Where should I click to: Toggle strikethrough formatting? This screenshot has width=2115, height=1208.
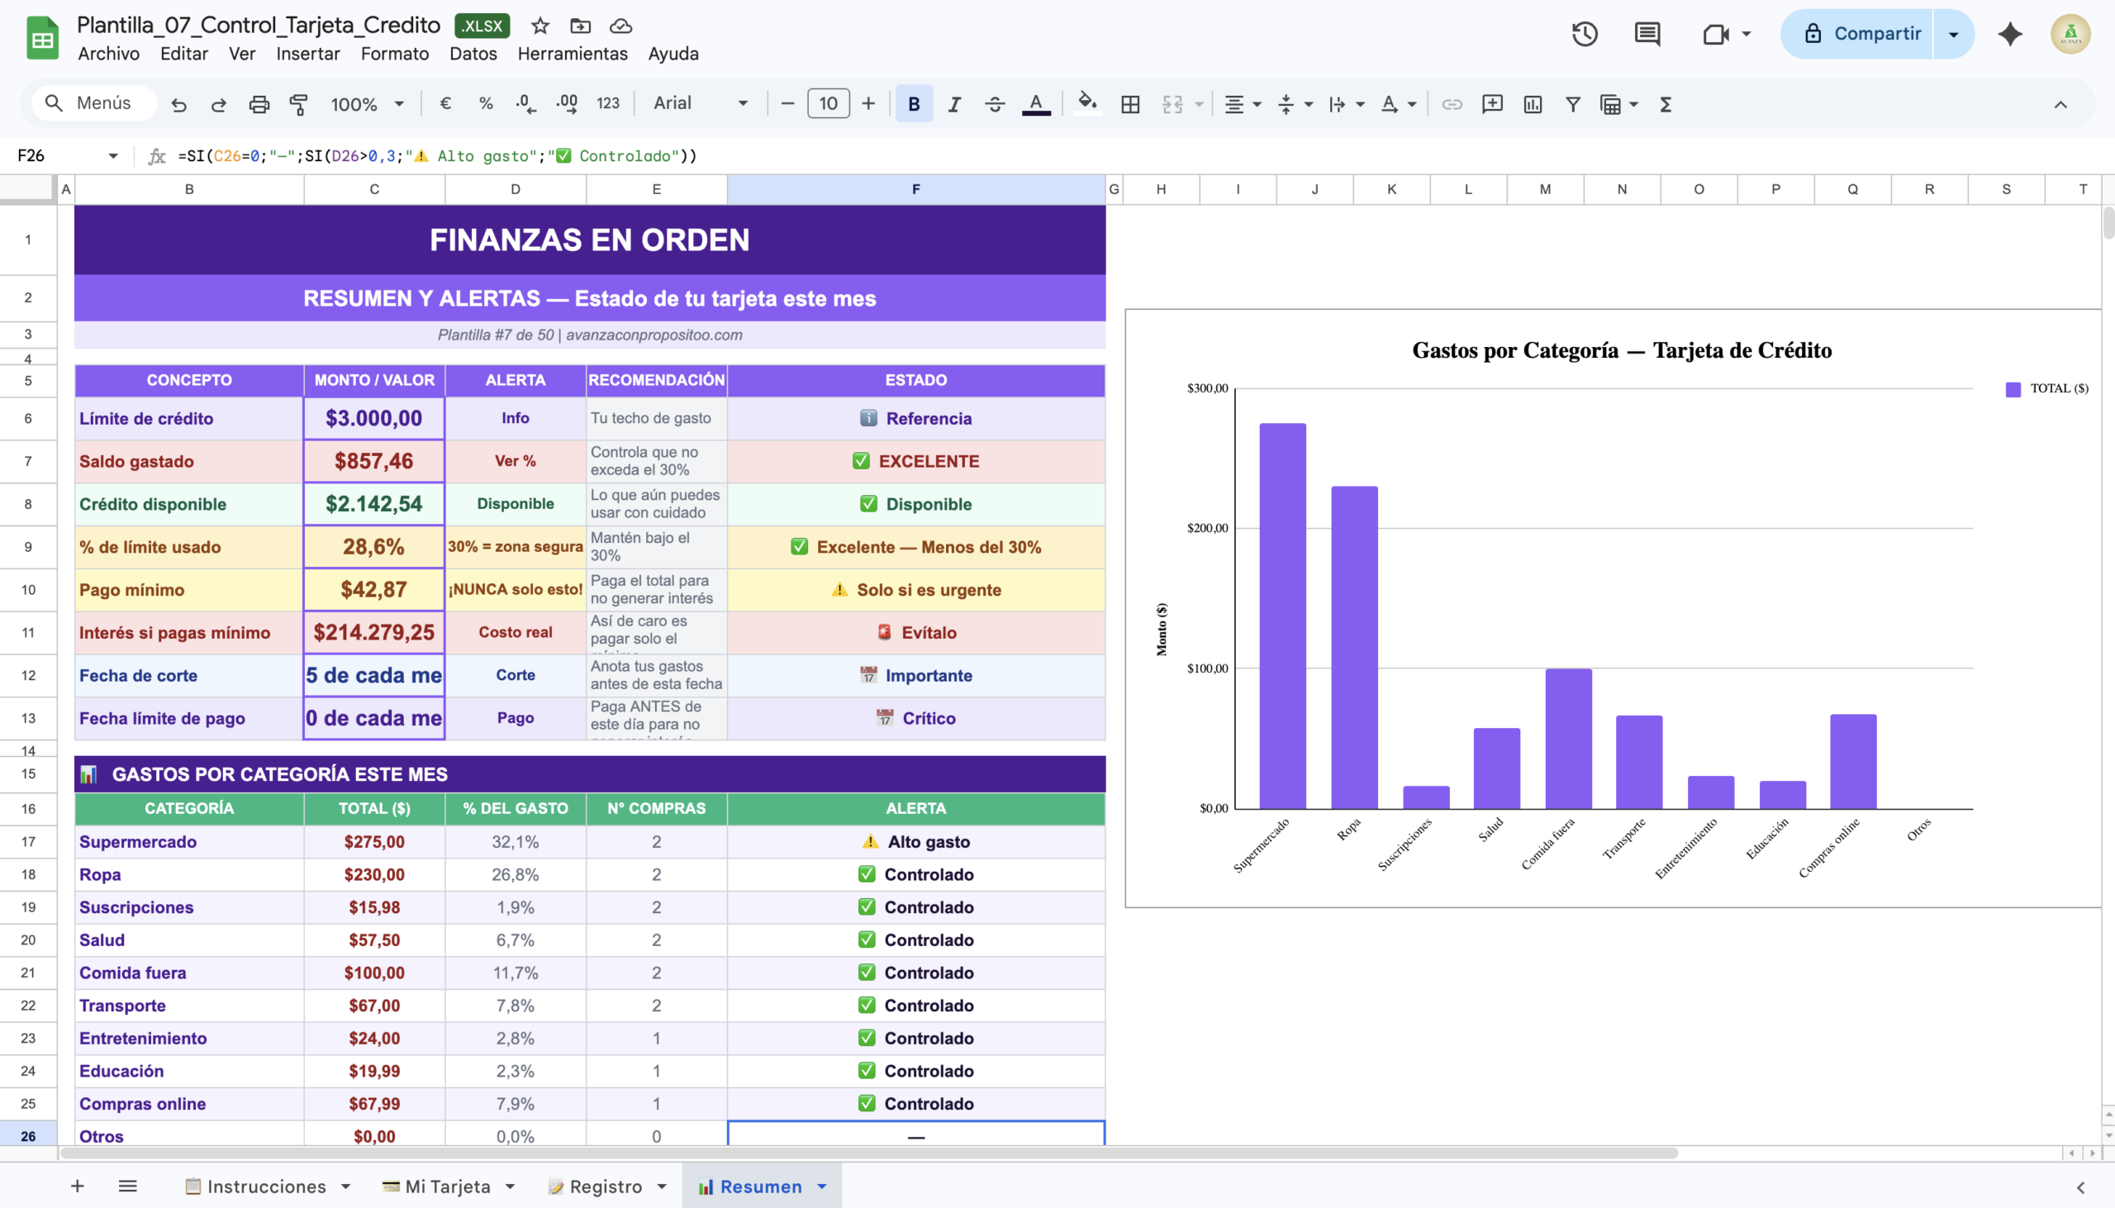pos(995,104)
